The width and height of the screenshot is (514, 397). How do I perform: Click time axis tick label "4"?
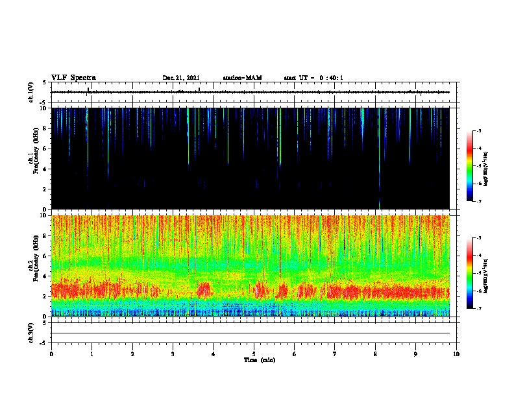click(214, 354)
